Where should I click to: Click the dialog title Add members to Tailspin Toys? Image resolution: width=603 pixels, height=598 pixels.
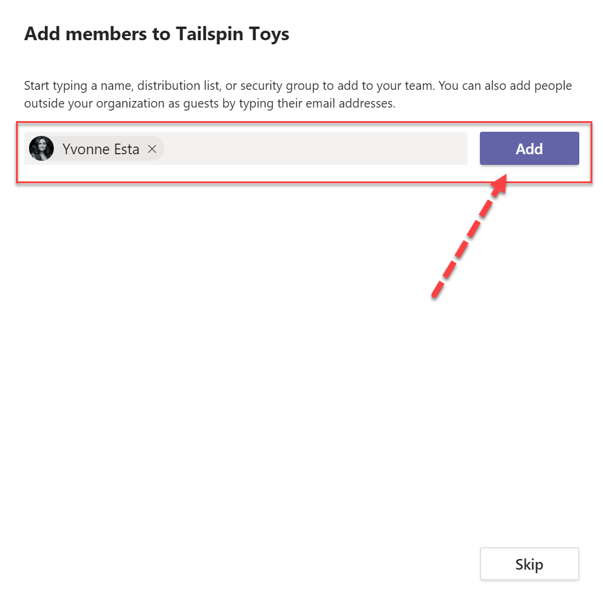pos(156,34)
